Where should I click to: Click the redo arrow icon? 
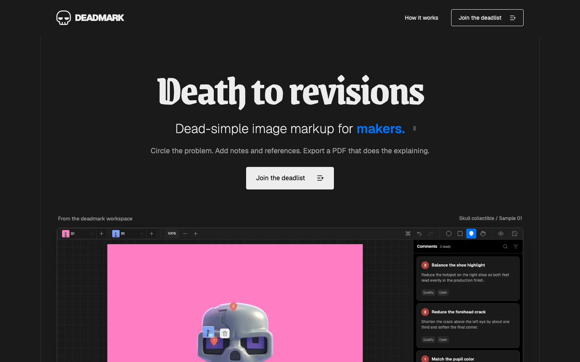coord(431,234)
